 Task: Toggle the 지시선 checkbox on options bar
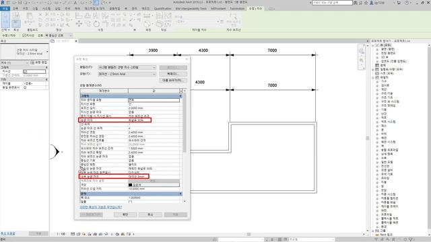tap(24, 36)
